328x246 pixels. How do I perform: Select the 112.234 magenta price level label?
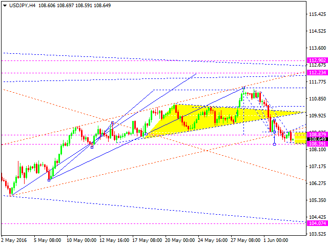317,73
